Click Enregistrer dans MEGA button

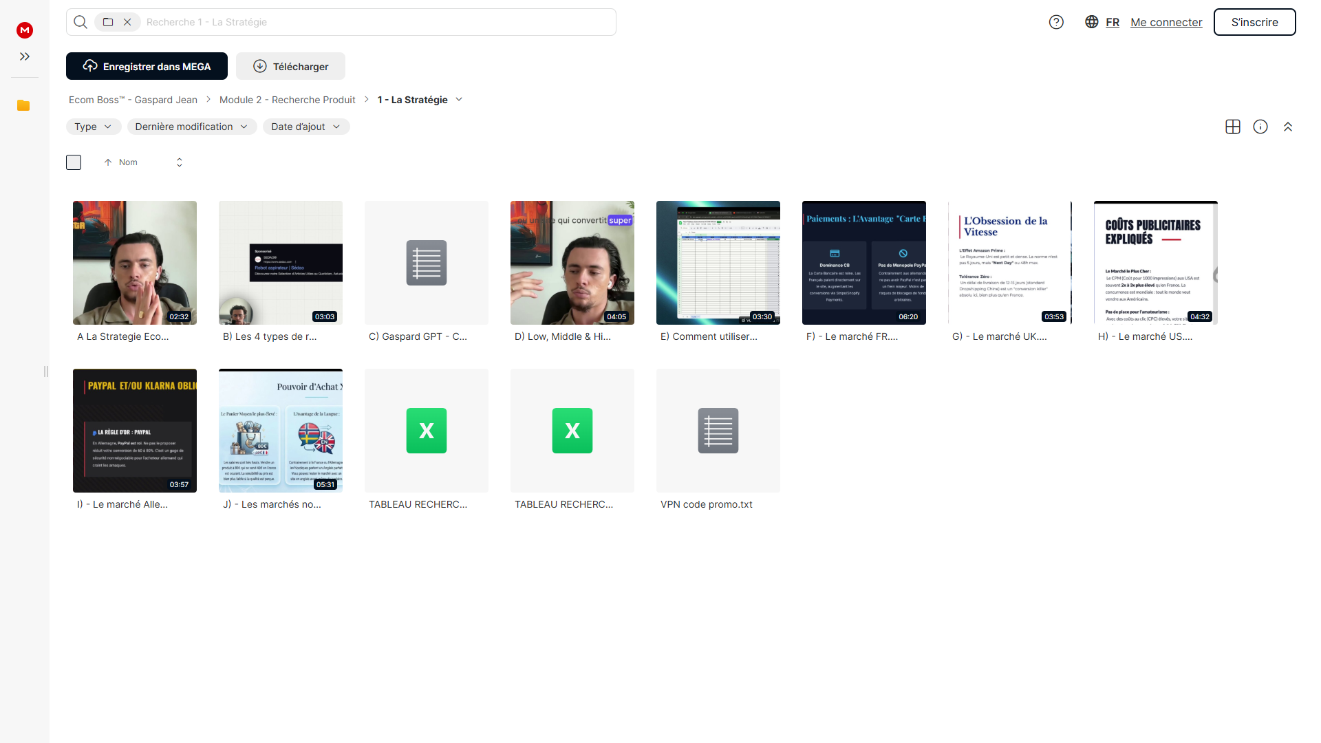click(147, 66)
